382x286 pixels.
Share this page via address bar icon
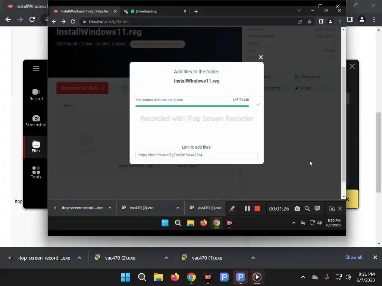click(x=300, y=21)
